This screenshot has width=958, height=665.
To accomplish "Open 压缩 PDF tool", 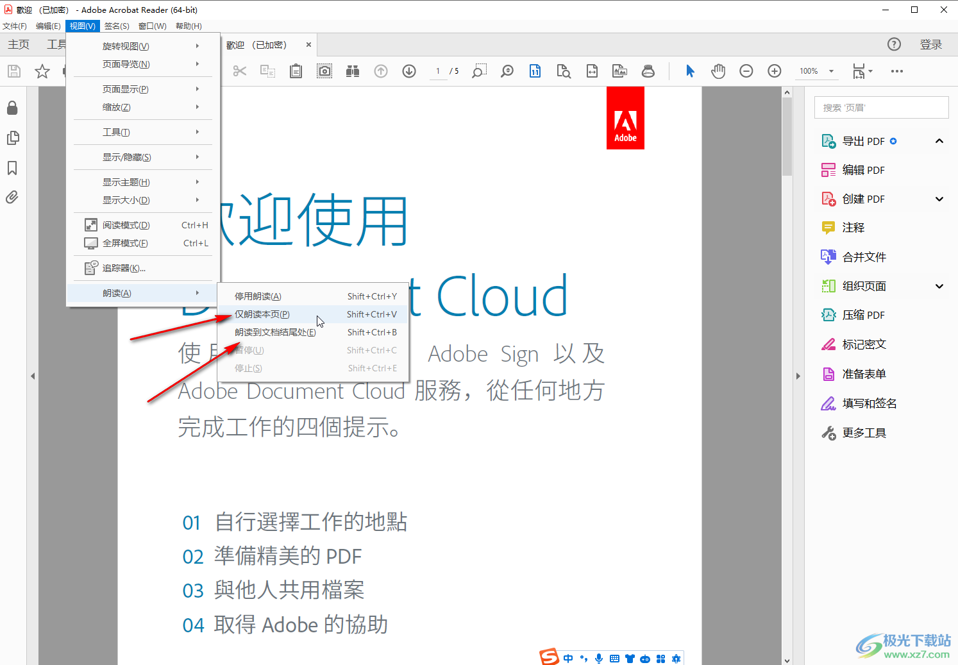I will [x=853, y=315].
